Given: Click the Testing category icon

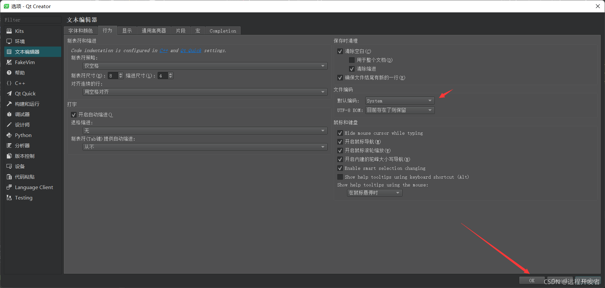Looking at the screenshot, I should tap(9, 198).
